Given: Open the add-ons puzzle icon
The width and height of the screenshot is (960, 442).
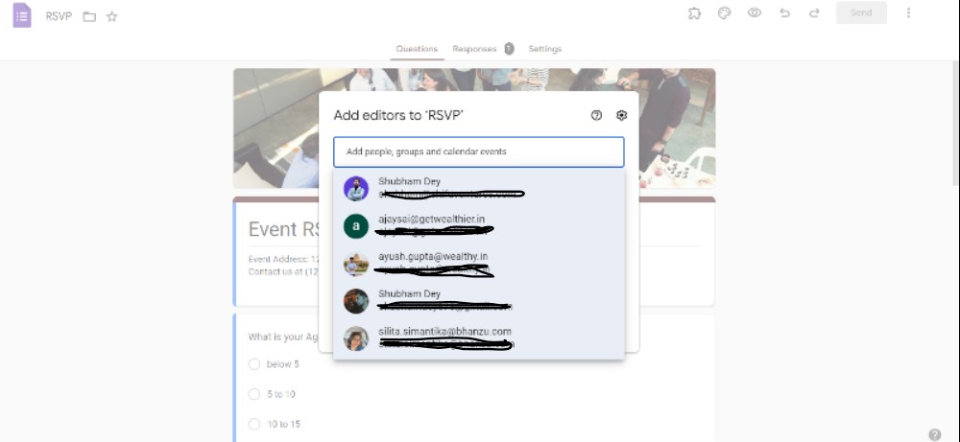Looking at the screenshot, I should tap(694, 12).
